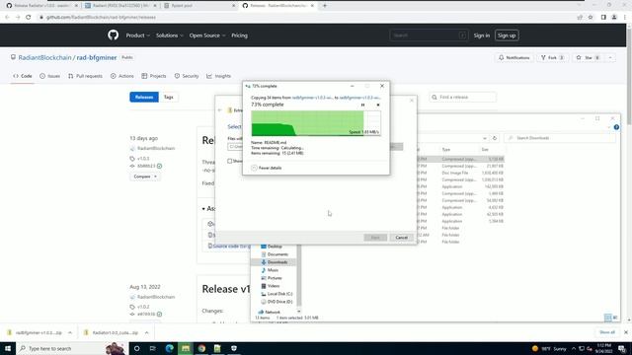The width and height of the screenshot is (632, 355).
Task: Click the Sign up button
Action: coord(507,35)
